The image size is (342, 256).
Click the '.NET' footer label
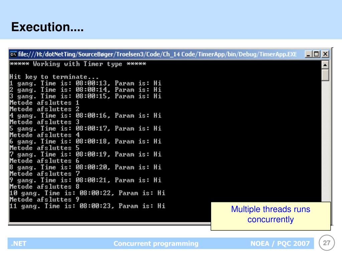pyautogui.click(x=19, y=243)
